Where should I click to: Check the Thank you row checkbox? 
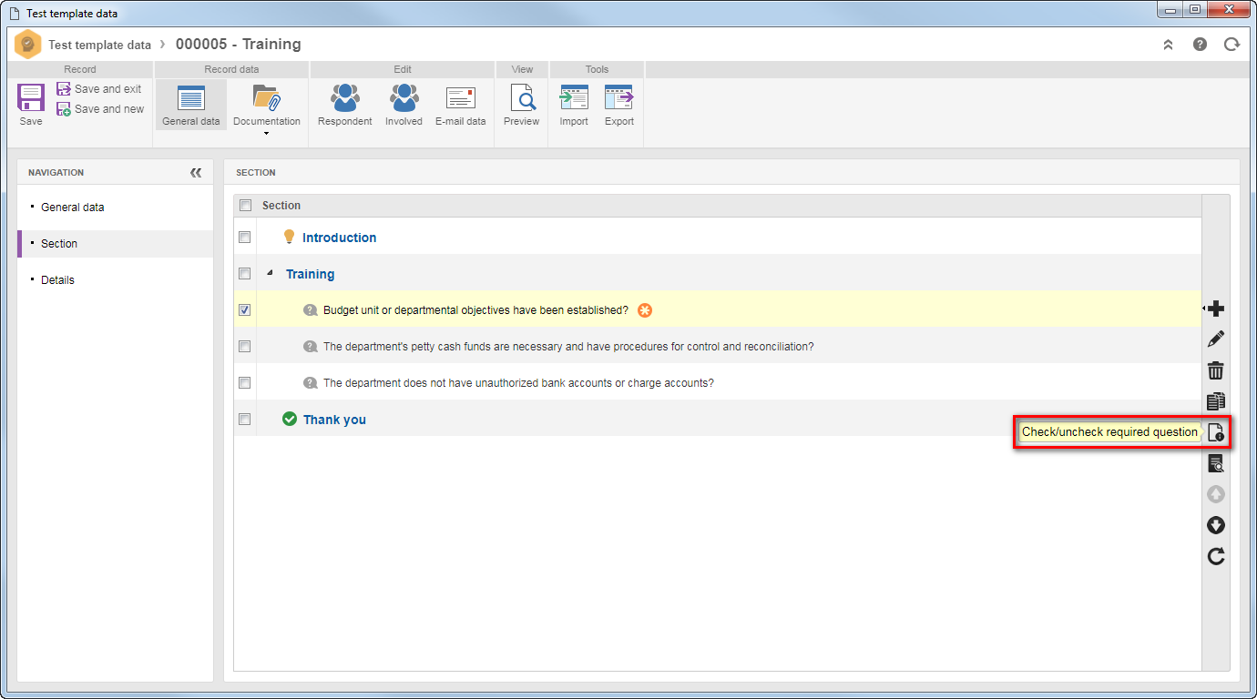tap(244, 419)
